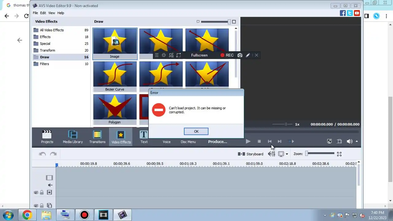The width and height of the screenshot is (393, 221).
Task: Open the Disc Menu section
Action: pos(188,142)
